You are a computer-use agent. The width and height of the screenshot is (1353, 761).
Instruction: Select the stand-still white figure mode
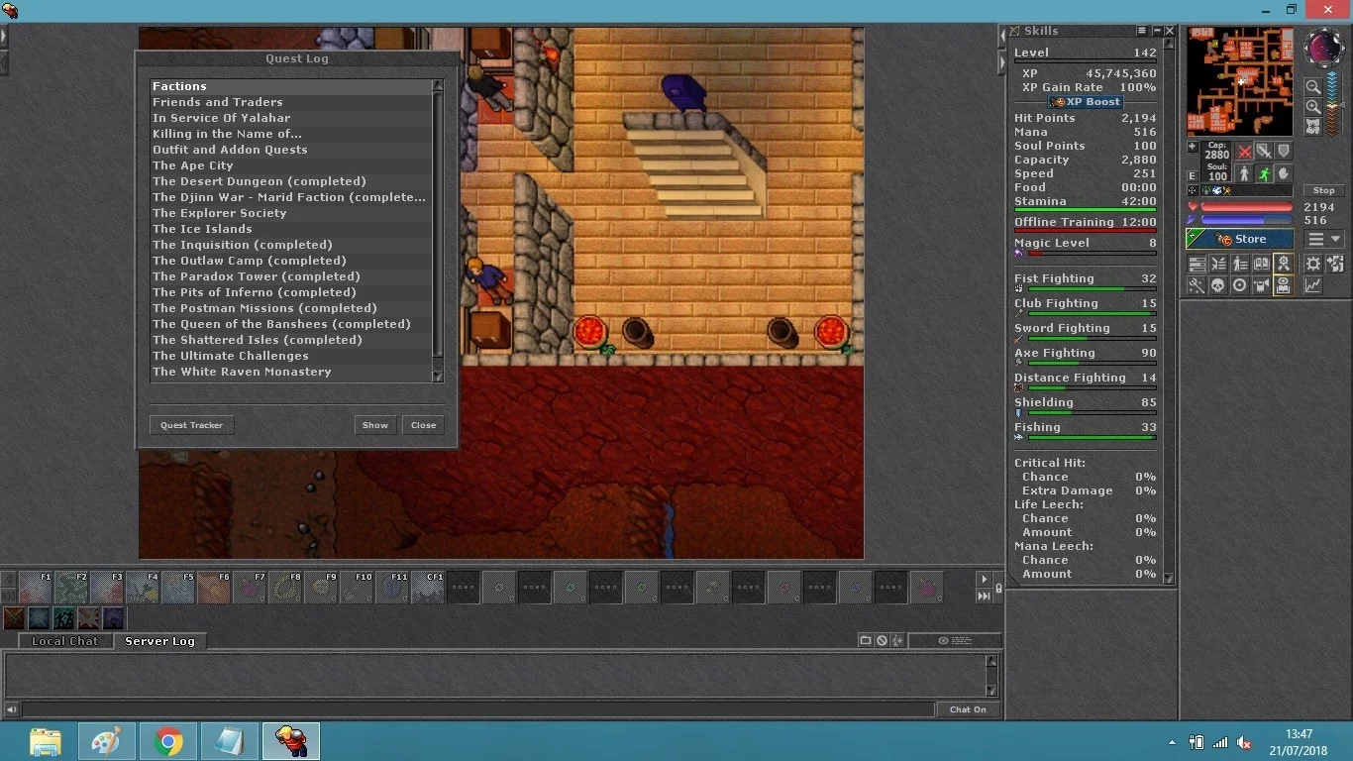(x=1244, y=174)
